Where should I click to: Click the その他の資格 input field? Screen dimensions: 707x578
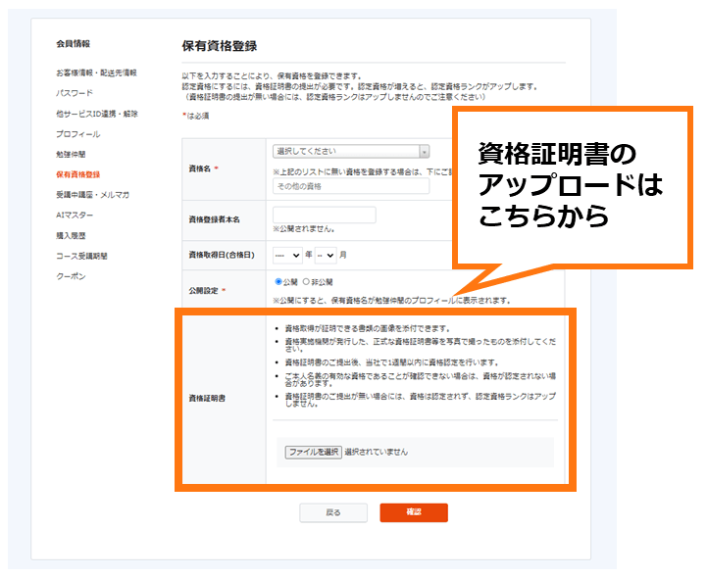(351, 186)
